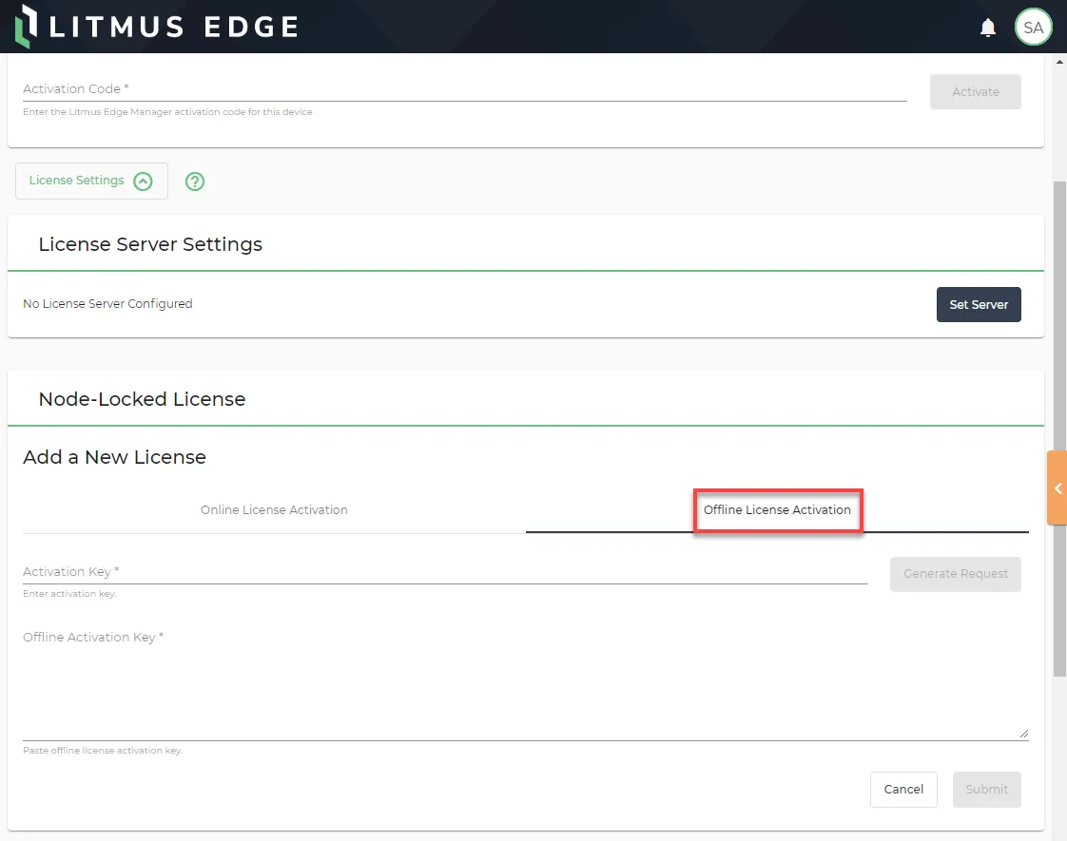
Task: Click the Generate Request button
Action: [955, 574]
